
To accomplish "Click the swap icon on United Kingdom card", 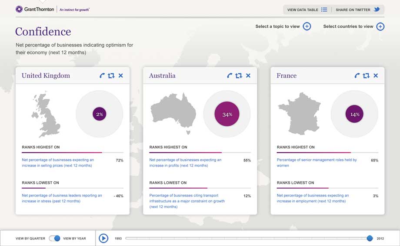I will (x=111, y=75).
